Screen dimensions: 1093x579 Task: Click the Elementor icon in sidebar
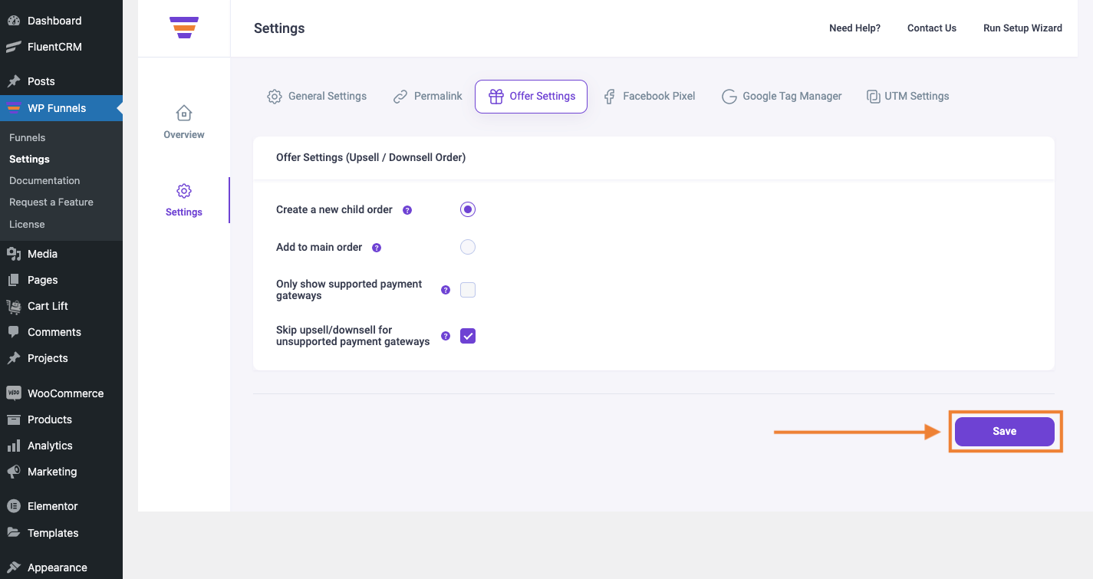[x=14, y=506]
